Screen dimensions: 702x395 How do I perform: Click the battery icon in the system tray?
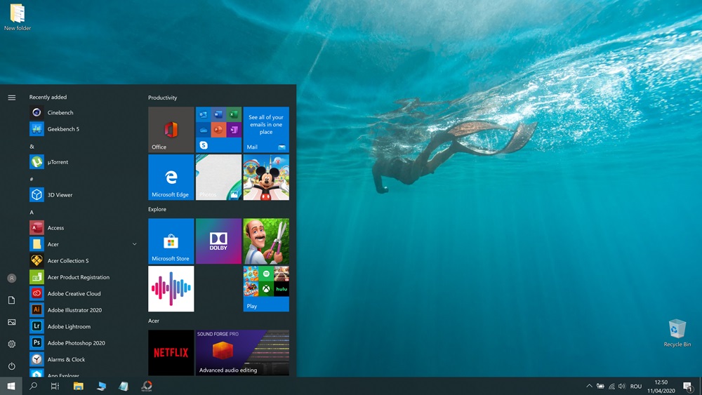coord(600,386)
